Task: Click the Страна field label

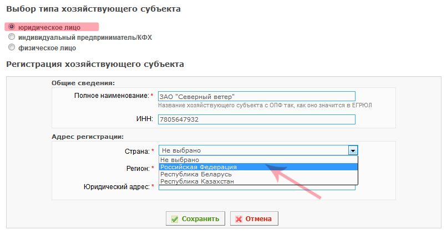Action: pos(137,152)
